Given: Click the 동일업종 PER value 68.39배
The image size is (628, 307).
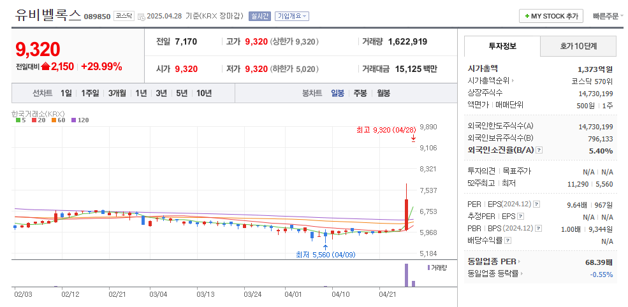Looking at the screenshot, I should click(599, 262).
